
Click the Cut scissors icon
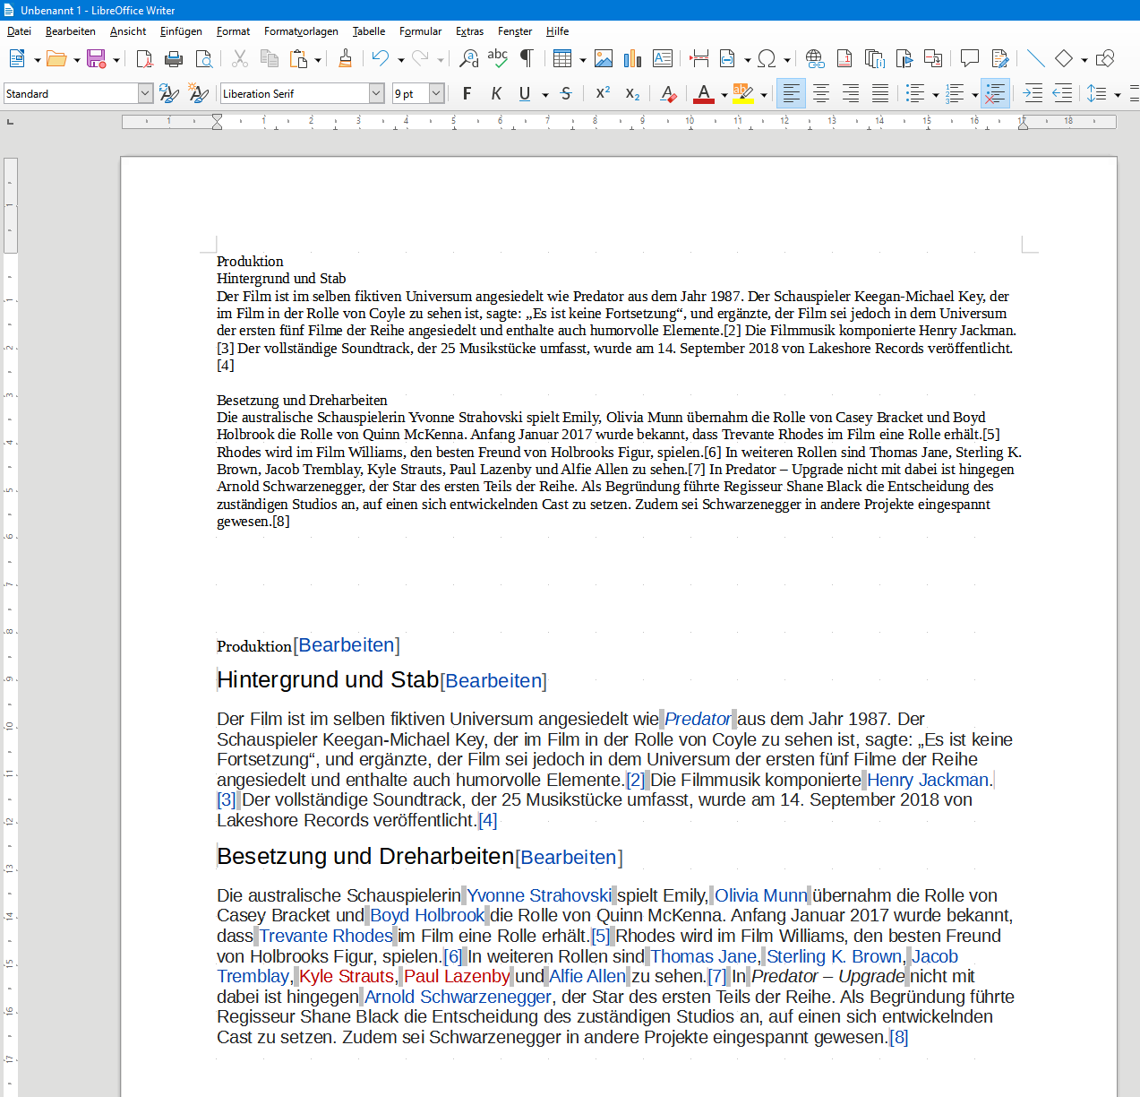(239, 59)
